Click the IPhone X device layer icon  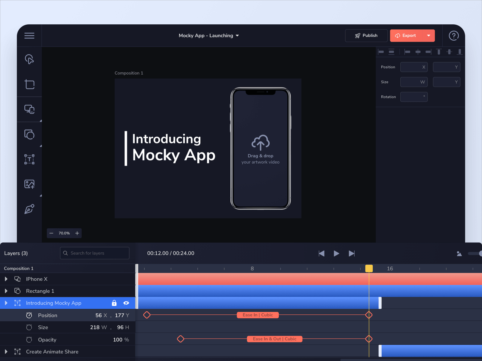tap(17, 279)
